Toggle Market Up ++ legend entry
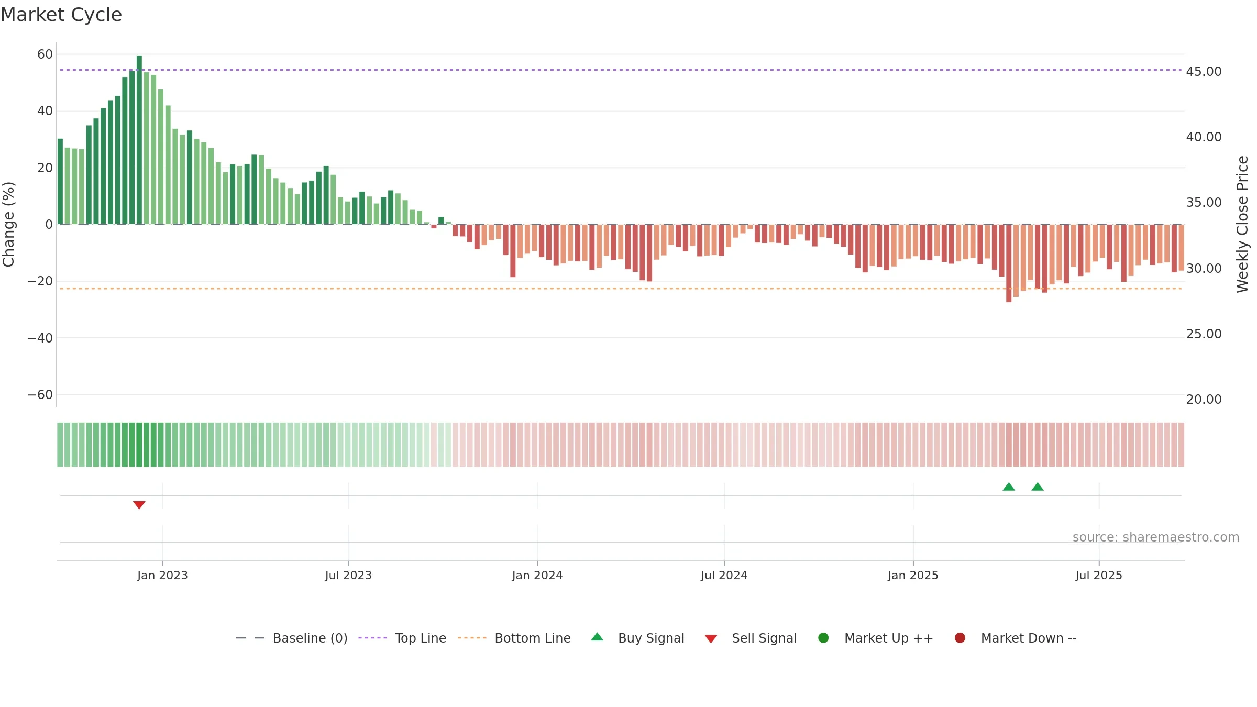1257x707 pixels. (875, 638)
